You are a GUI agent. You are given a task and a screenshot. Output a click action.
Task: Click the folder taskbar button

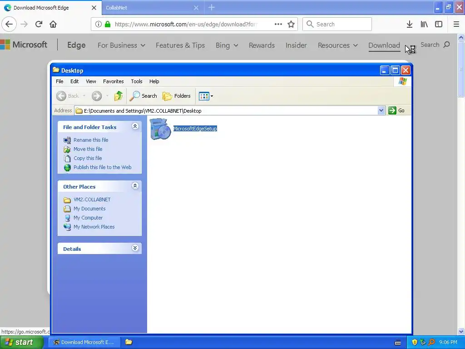pos(129,342)
